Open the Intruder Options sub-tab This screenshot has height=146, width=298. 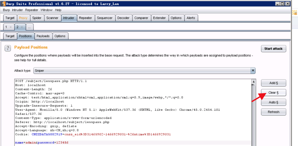point(60,36)
